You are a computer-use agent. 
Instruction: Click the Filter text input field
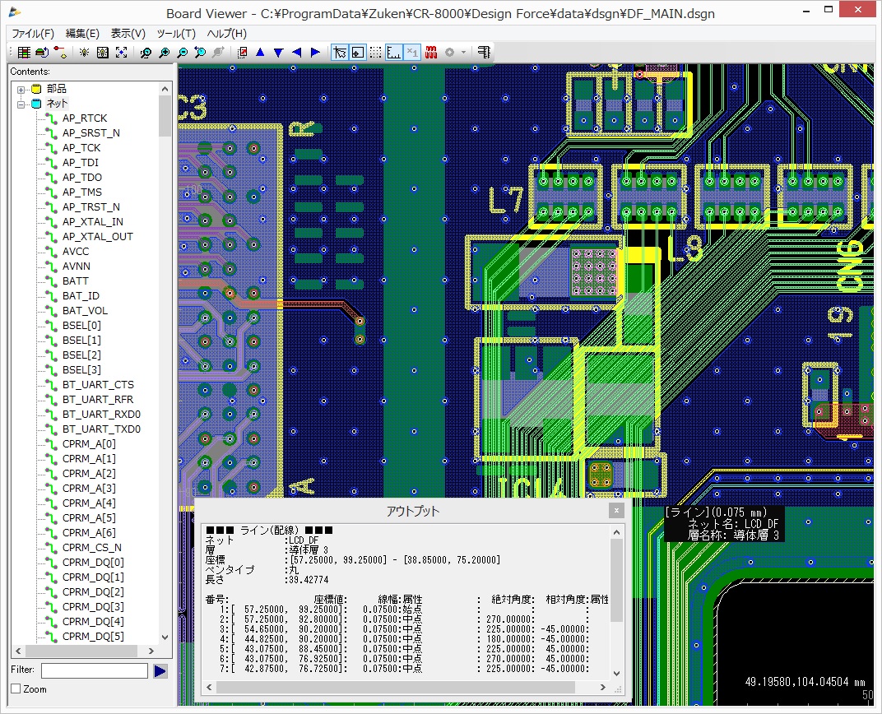click(95, 671)
